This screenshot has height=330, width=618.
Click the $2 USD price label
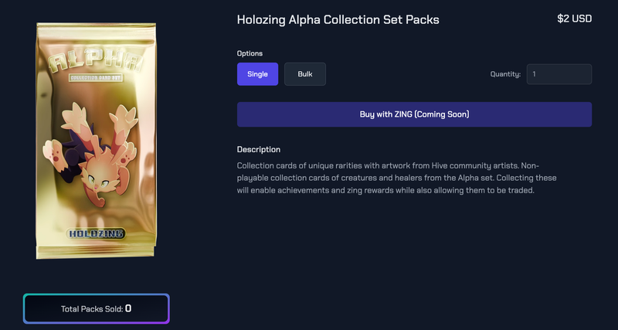(574, 19)
